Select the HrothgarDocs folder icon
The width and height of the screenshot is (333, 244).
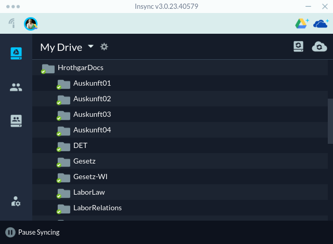(x=48, y=69)
